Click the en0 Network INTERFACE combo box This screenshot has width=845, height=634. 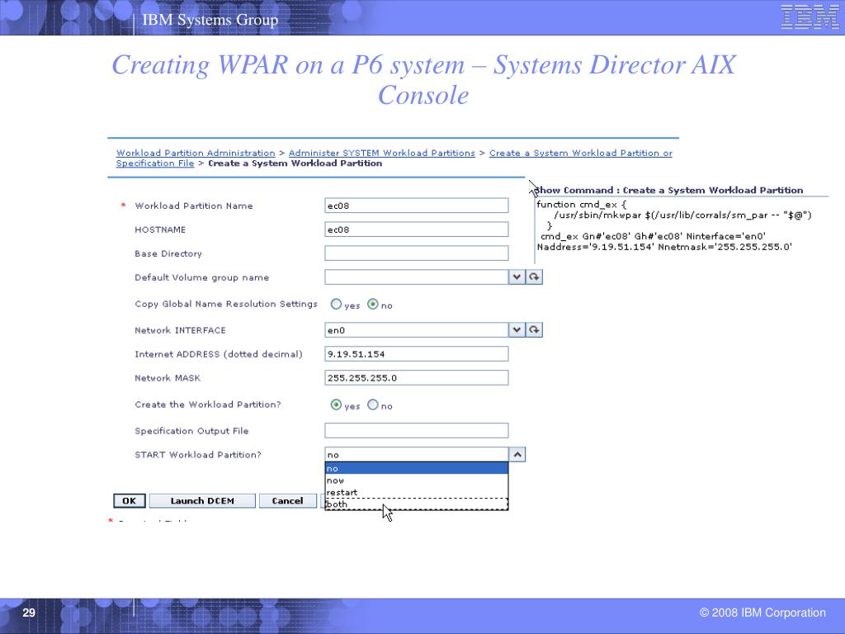tap(417, 330)
